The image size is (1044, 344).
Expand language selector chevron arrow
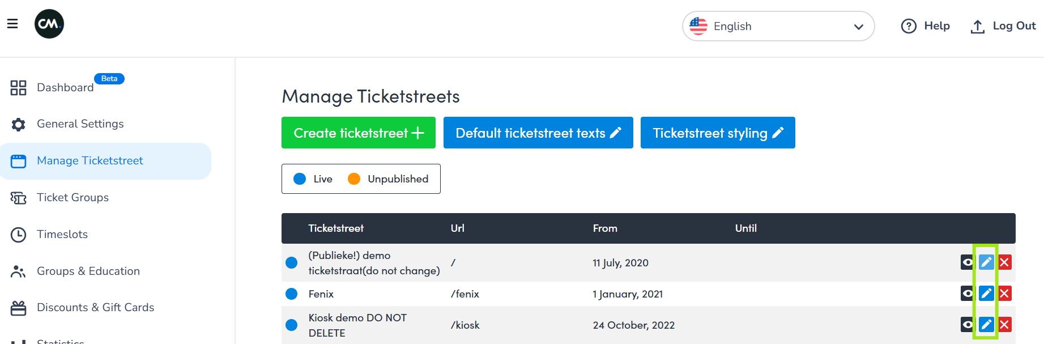pyautogui.click(x=859, y=27)
